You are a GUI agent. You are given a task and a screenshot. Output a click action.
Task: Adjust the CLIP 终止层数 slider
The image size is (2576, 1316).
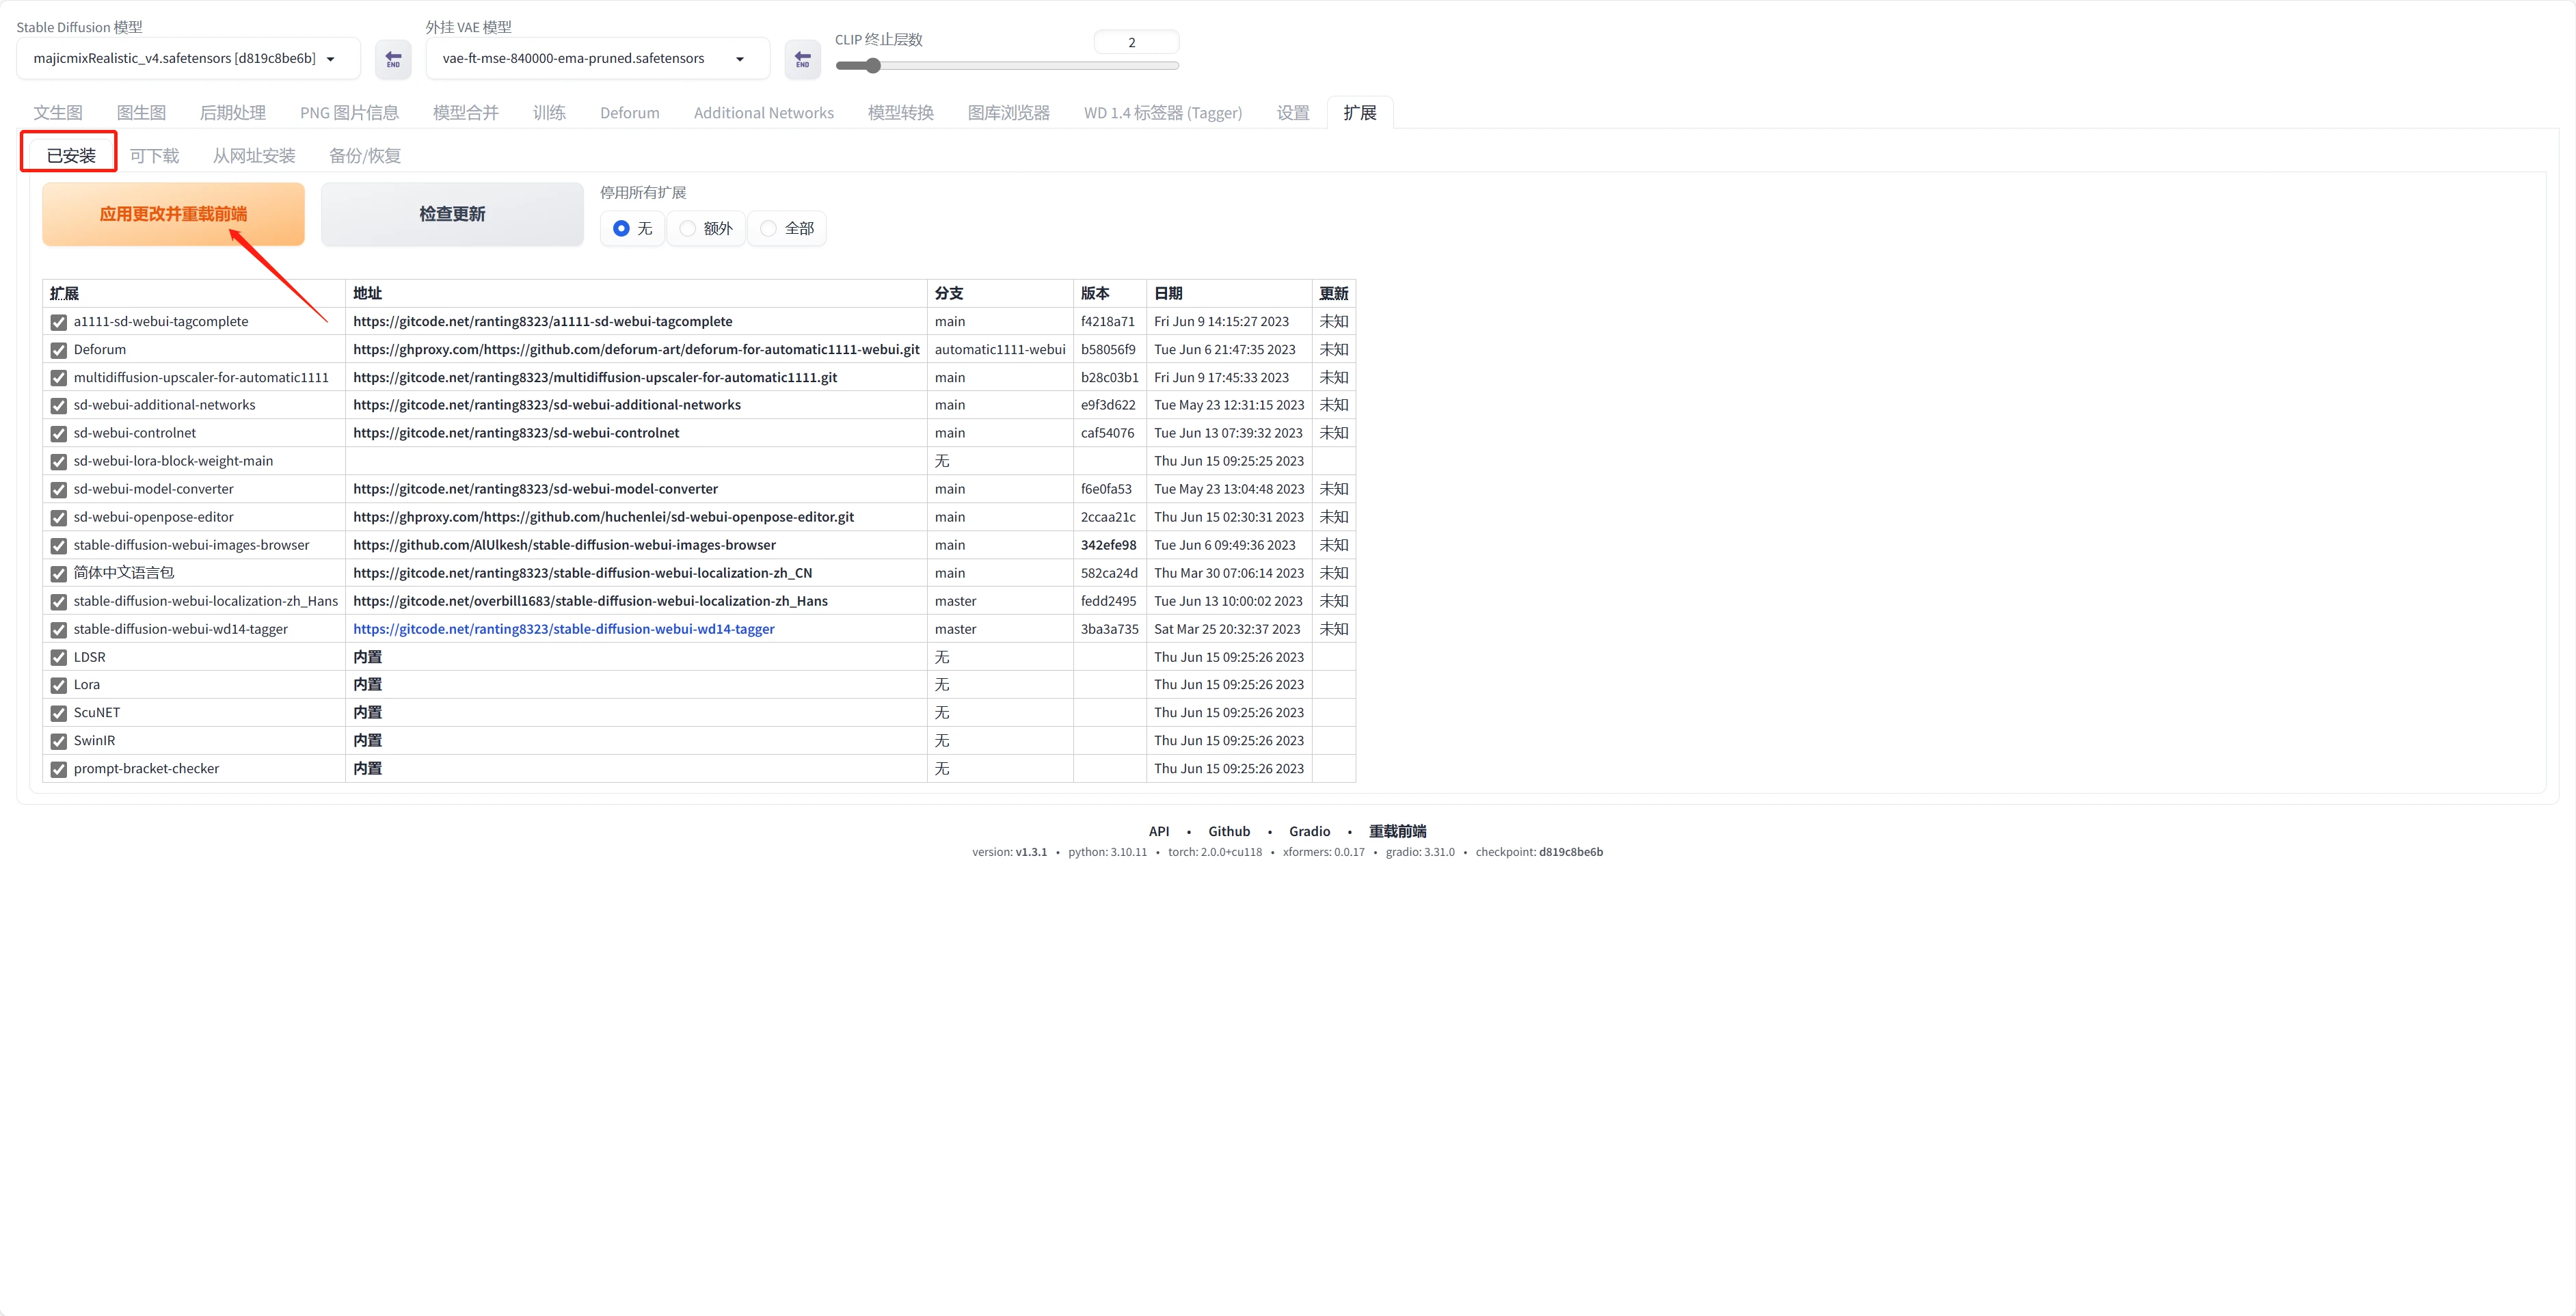[1007, 66]
